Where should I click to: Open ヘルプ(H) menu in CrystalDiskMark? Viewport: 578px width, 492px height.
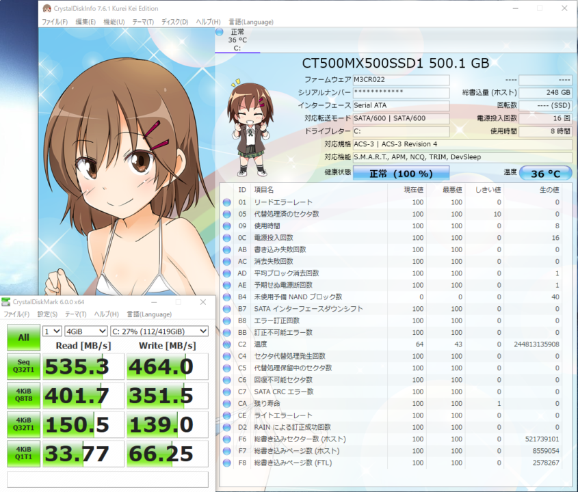coord(107,314)
